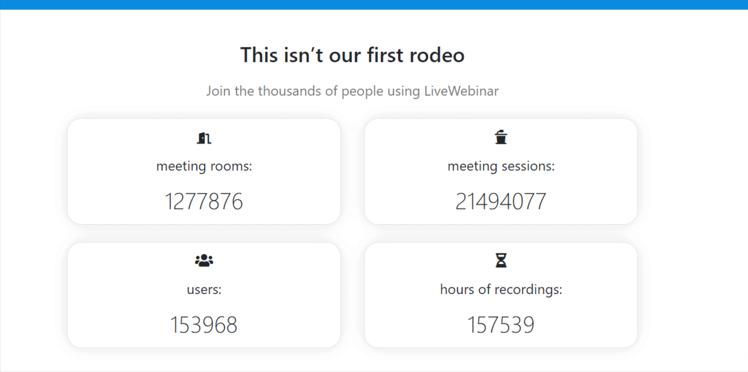Click the hours of recordings count 157539

pos(501,325)
